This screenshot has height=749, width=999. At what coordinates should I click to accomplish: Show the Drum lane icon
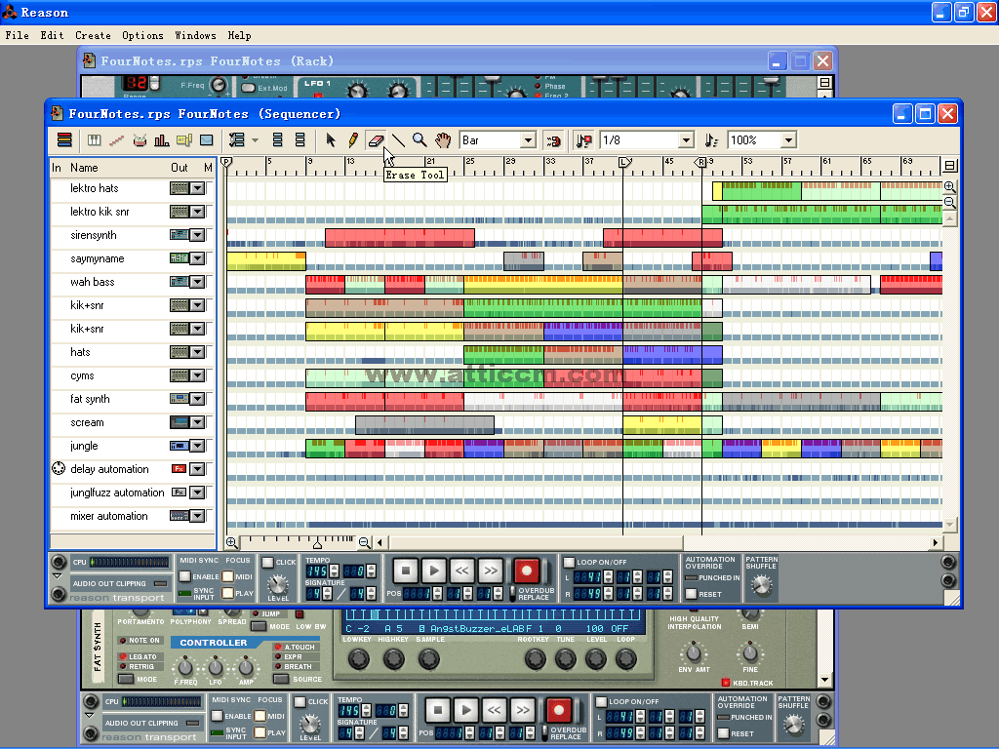[x=140, y=140]
